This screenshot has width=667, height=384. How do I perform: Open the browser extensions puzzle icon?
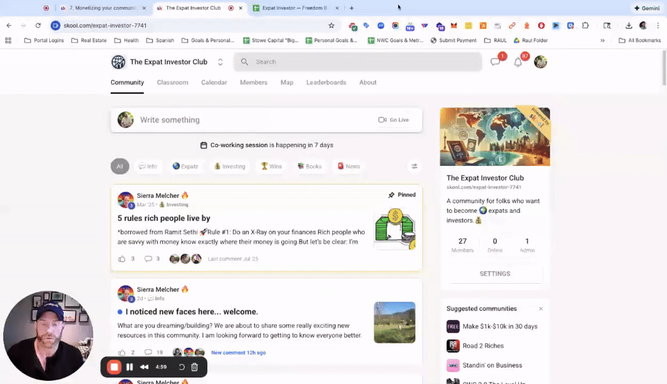(x=586, y=25)
